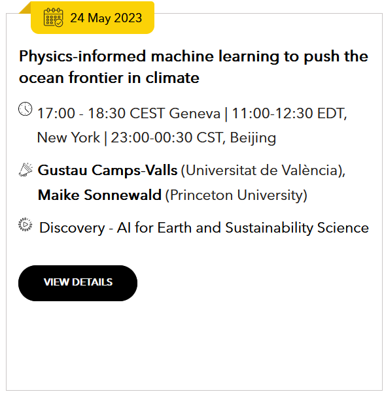Click the folded corner of the yellow date ribbon

25,8
